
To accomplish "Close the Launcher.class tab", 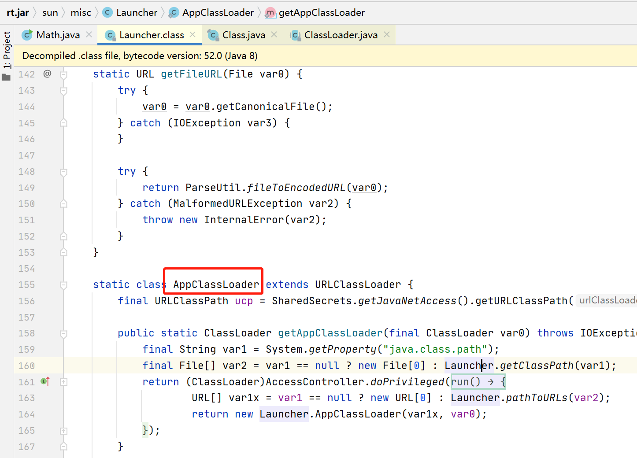I will 193,34.
